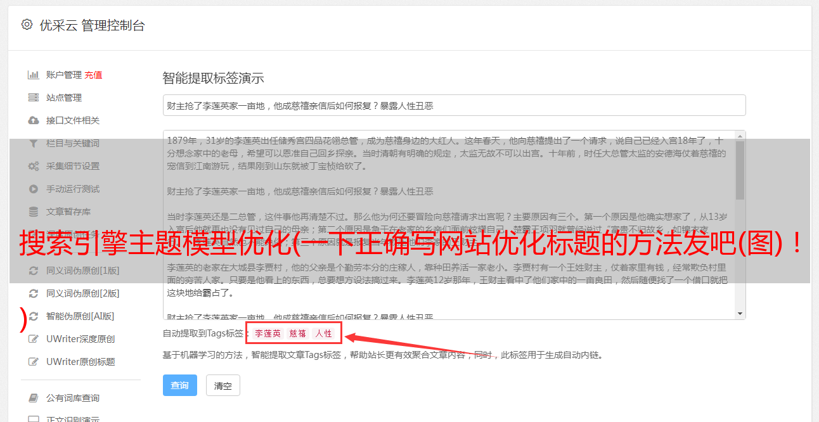This screenshot has height=422, width=819.
Task: Select 手动运行测试 in the sidebar
Action: coord(72,189)
